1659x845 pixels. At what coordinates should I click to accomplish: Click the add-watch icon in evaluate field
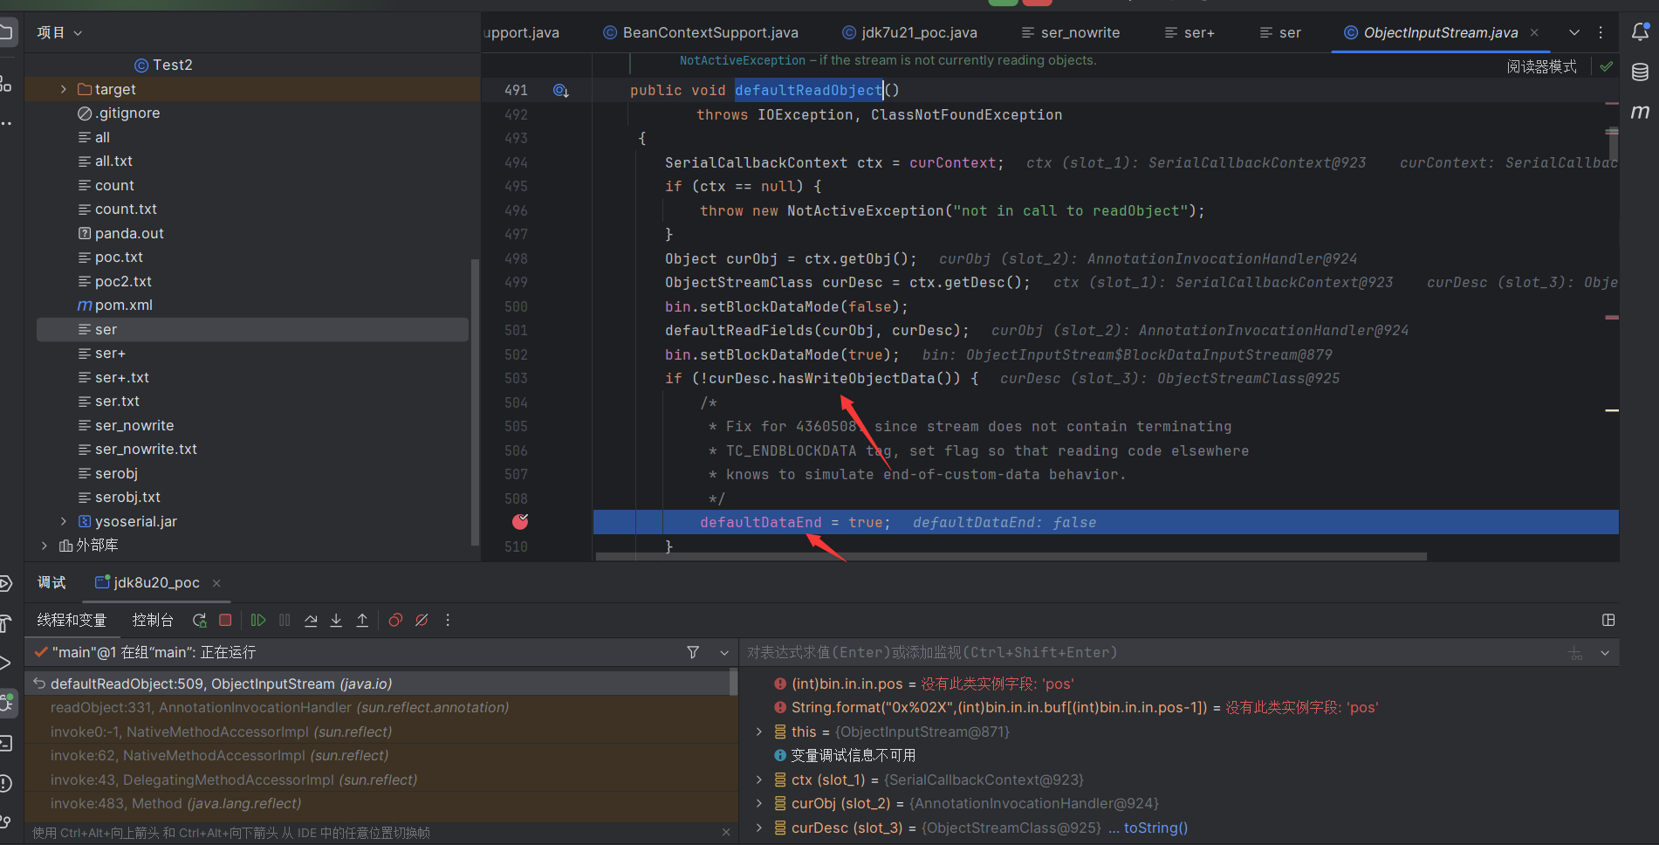tap(1575, 653)
